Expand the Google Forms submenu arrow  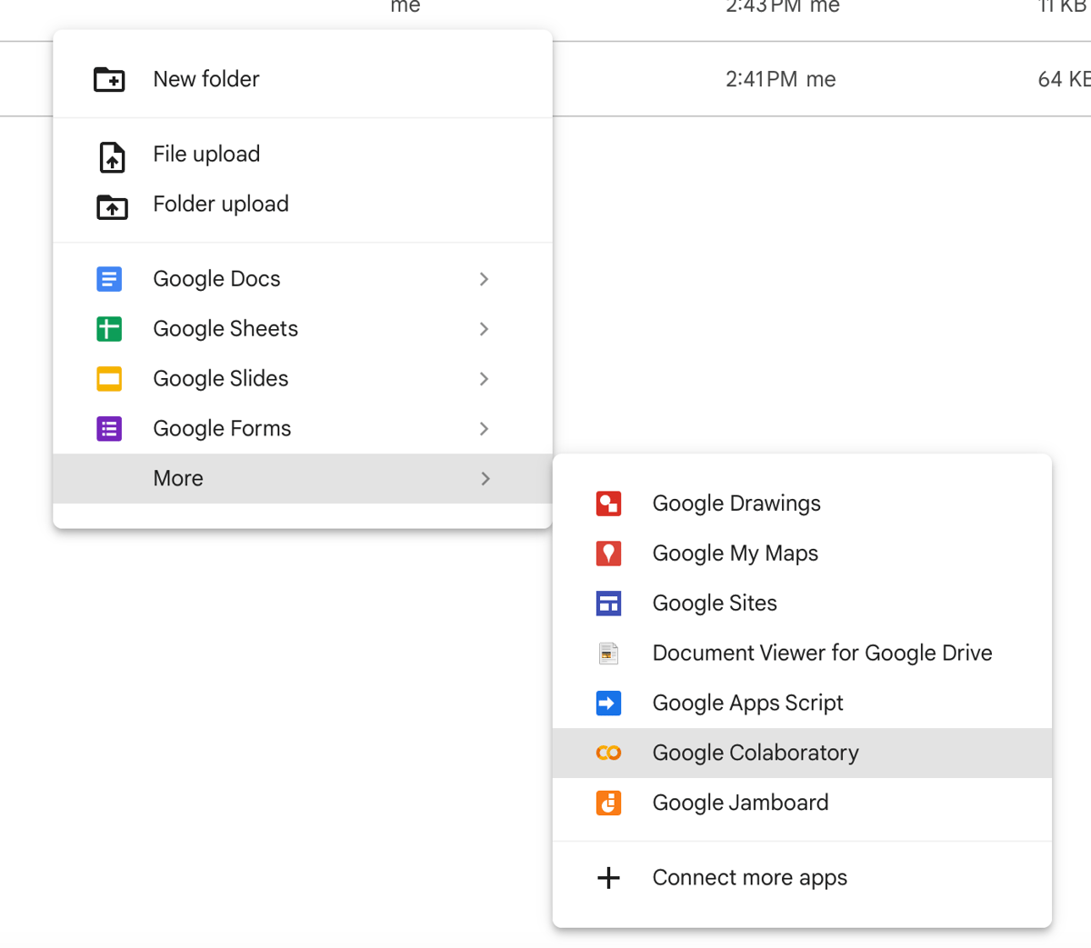[485, 429]
